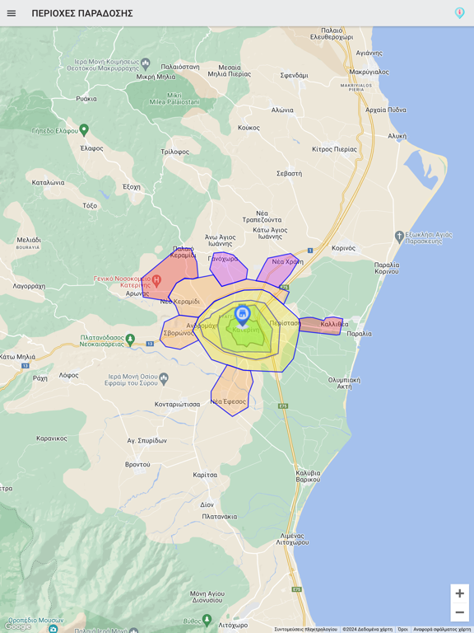Image resolution: width=474 pixels, height=633 pixels.
Task: Click the ©2024 Δεδομένα χάρτη text
Action: pos(368,630)
